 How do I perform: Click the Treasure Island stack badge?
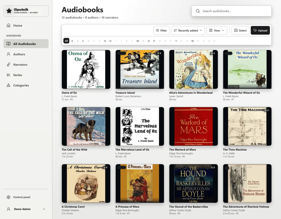pos(159,53)
